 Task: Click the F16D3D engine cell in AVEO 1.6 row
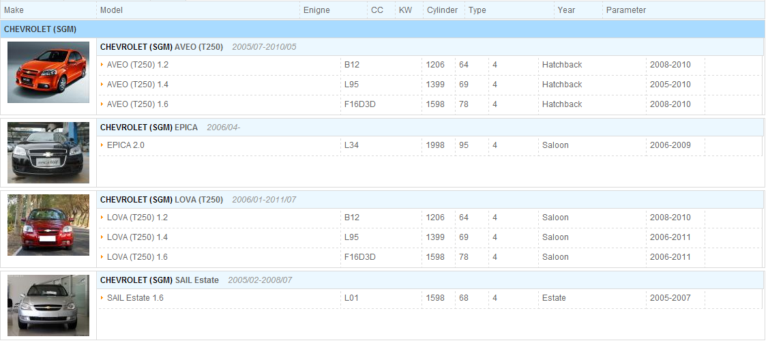pos(360,104)
